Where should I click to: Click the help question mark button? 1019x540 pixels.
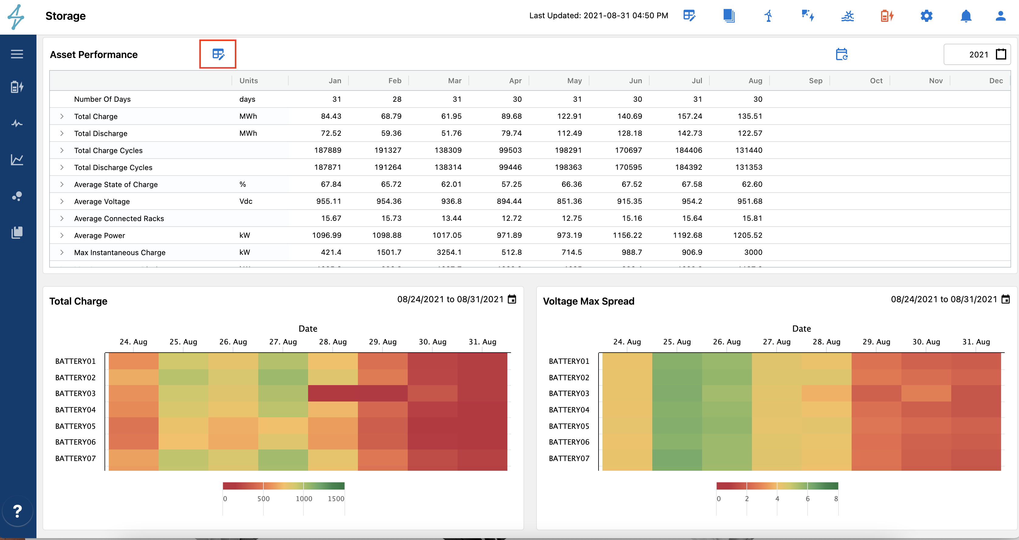(x=17, y=511)
